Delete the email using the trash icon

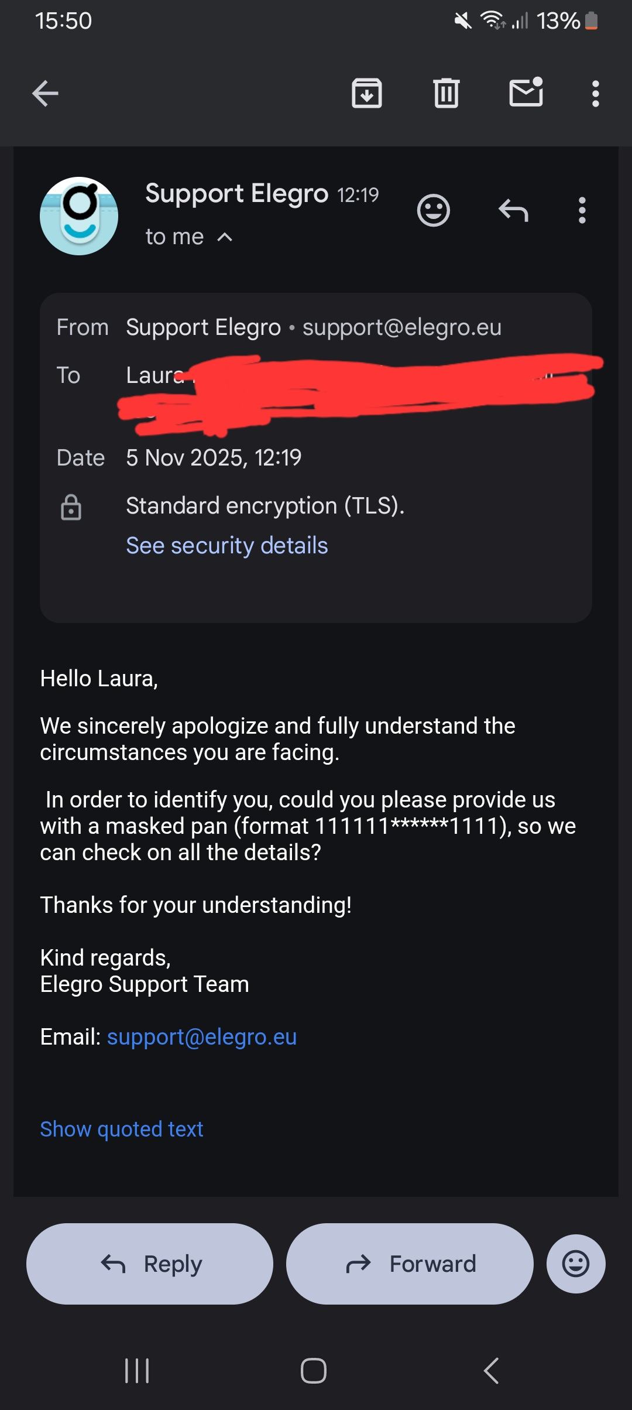(446, 93)
